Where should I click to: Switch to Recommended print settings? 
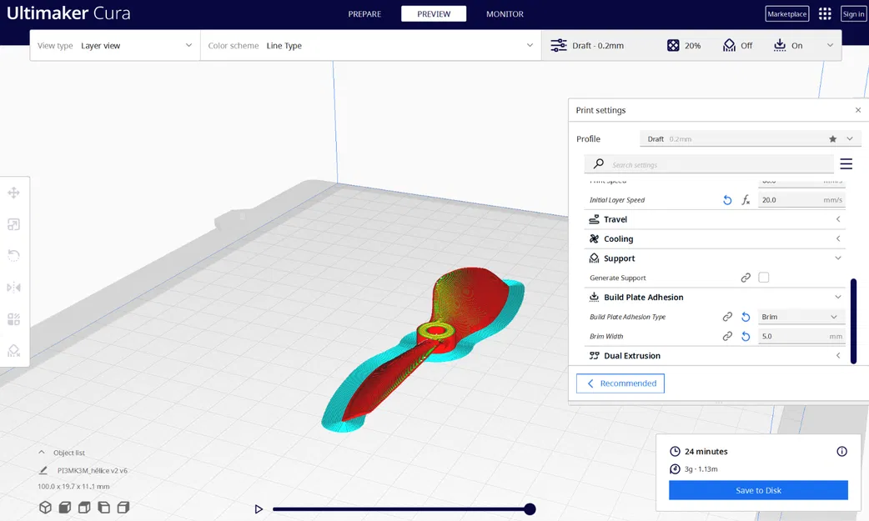pyautogui.click(x=620, y=383)
